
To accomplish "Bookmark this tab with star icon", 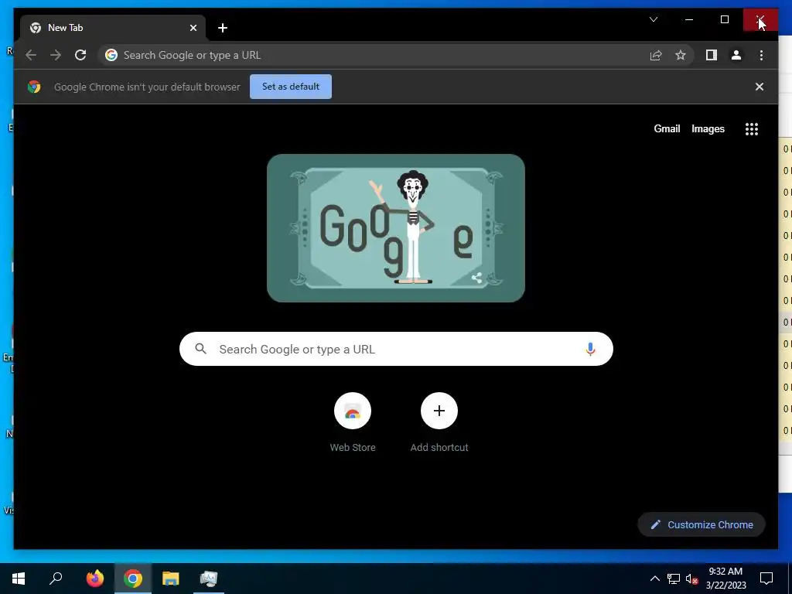I will click(681, 55).
